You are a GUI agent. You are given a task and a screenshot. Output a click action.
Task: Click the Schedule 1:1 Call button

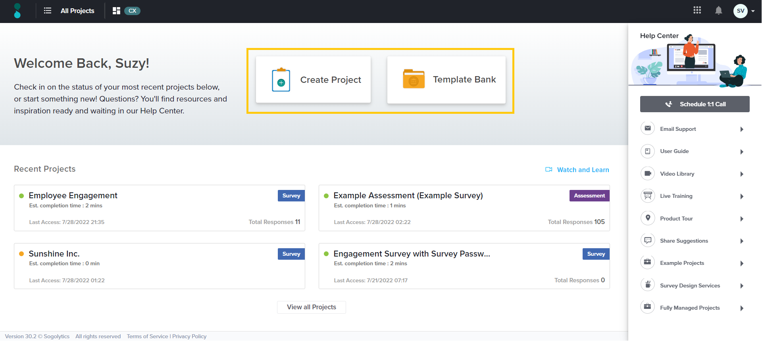(695, 104)
